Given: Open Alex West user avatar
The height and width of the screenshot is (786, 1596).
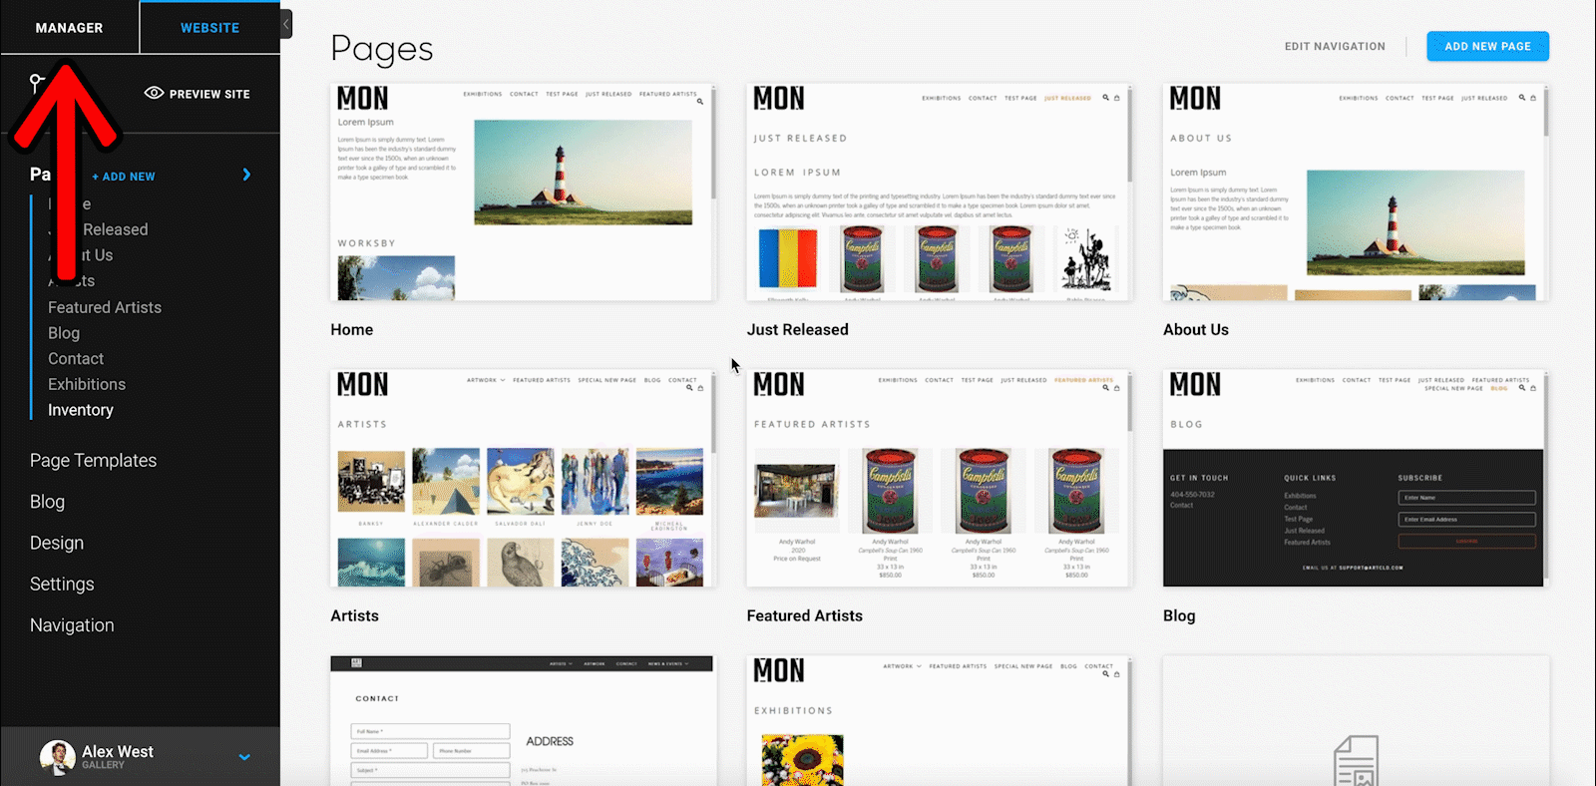Looking at the screenshot, I should (57, 757).
